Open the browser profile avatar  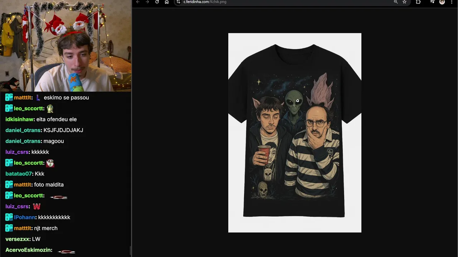pyautogui.click(x=442, y=2)
